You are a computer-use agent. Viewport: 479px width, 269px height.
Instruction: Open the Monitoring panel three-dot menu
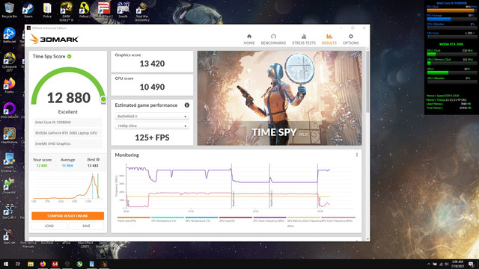click(x=356, y=155)
